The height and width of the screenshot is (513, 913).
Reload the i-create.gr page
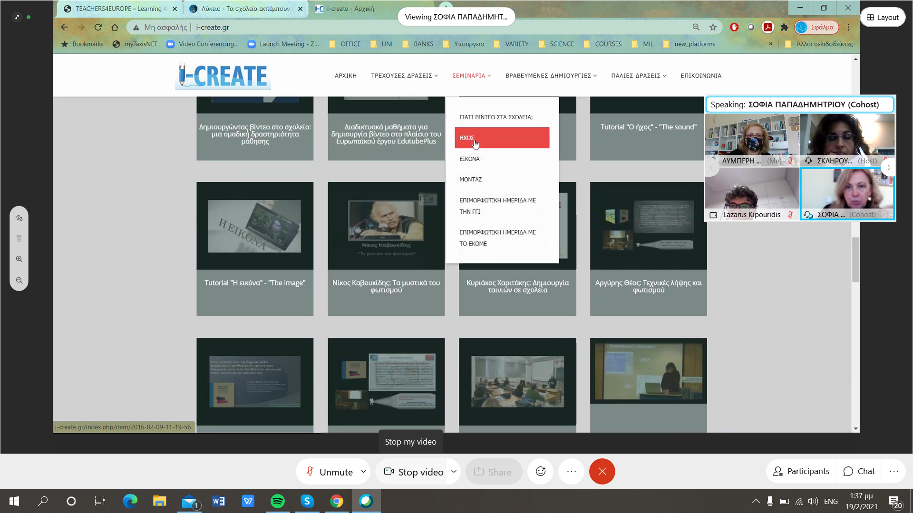click(x=98, y=27)
